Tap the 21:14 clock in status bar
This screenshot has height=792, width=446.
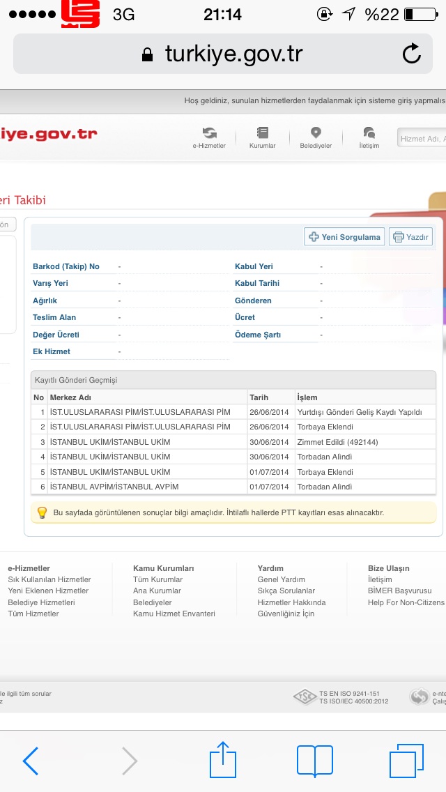pyautogui.click(x=223, y=15)
